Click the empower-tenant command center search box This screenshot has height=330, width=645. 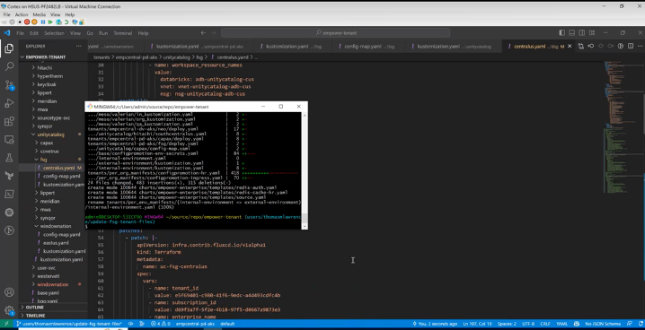pos(335,33)
